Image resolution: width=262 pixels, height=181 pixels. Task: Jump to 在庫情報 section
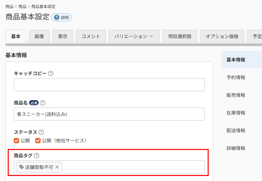click(x=236, y=113)
